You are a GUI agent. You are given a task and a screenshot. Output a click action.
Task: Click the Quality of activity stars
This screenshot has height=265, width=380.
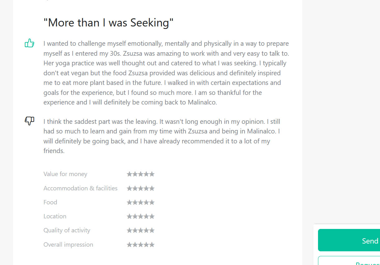pos(140,230)
